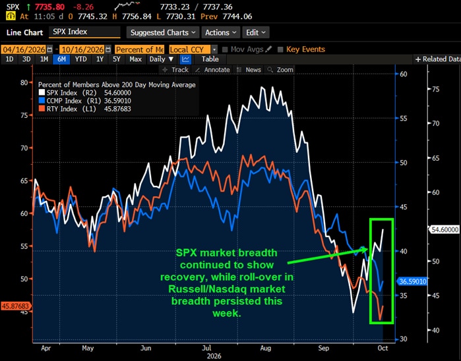
Task: Click the yellow SPX security icon
Action: pos(11,16)
